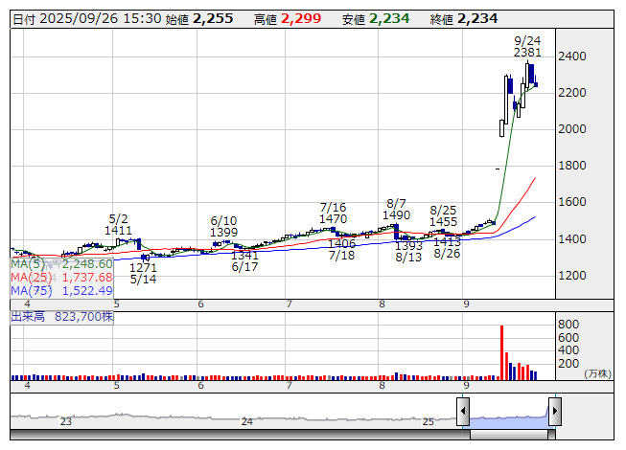Click the 7/16 peak label 1470
The height and width of the screenshot is (450, 626).
[333, 219]
